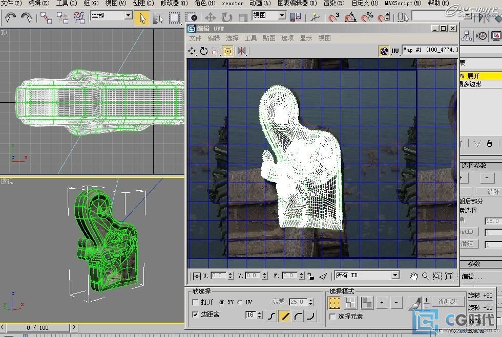Click the 旋转 -90 button
The width and height of the screenshot is (502, 337).
pyautogui.click(x=480, y=307)
